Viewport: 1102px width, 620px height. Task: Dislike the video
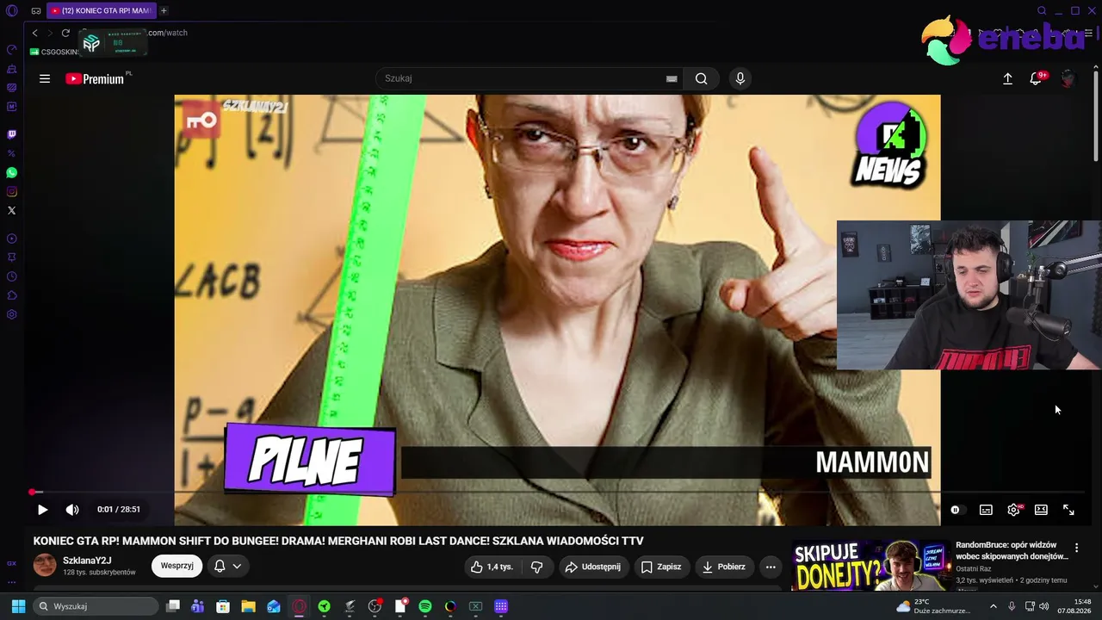(x=536, y=567)
